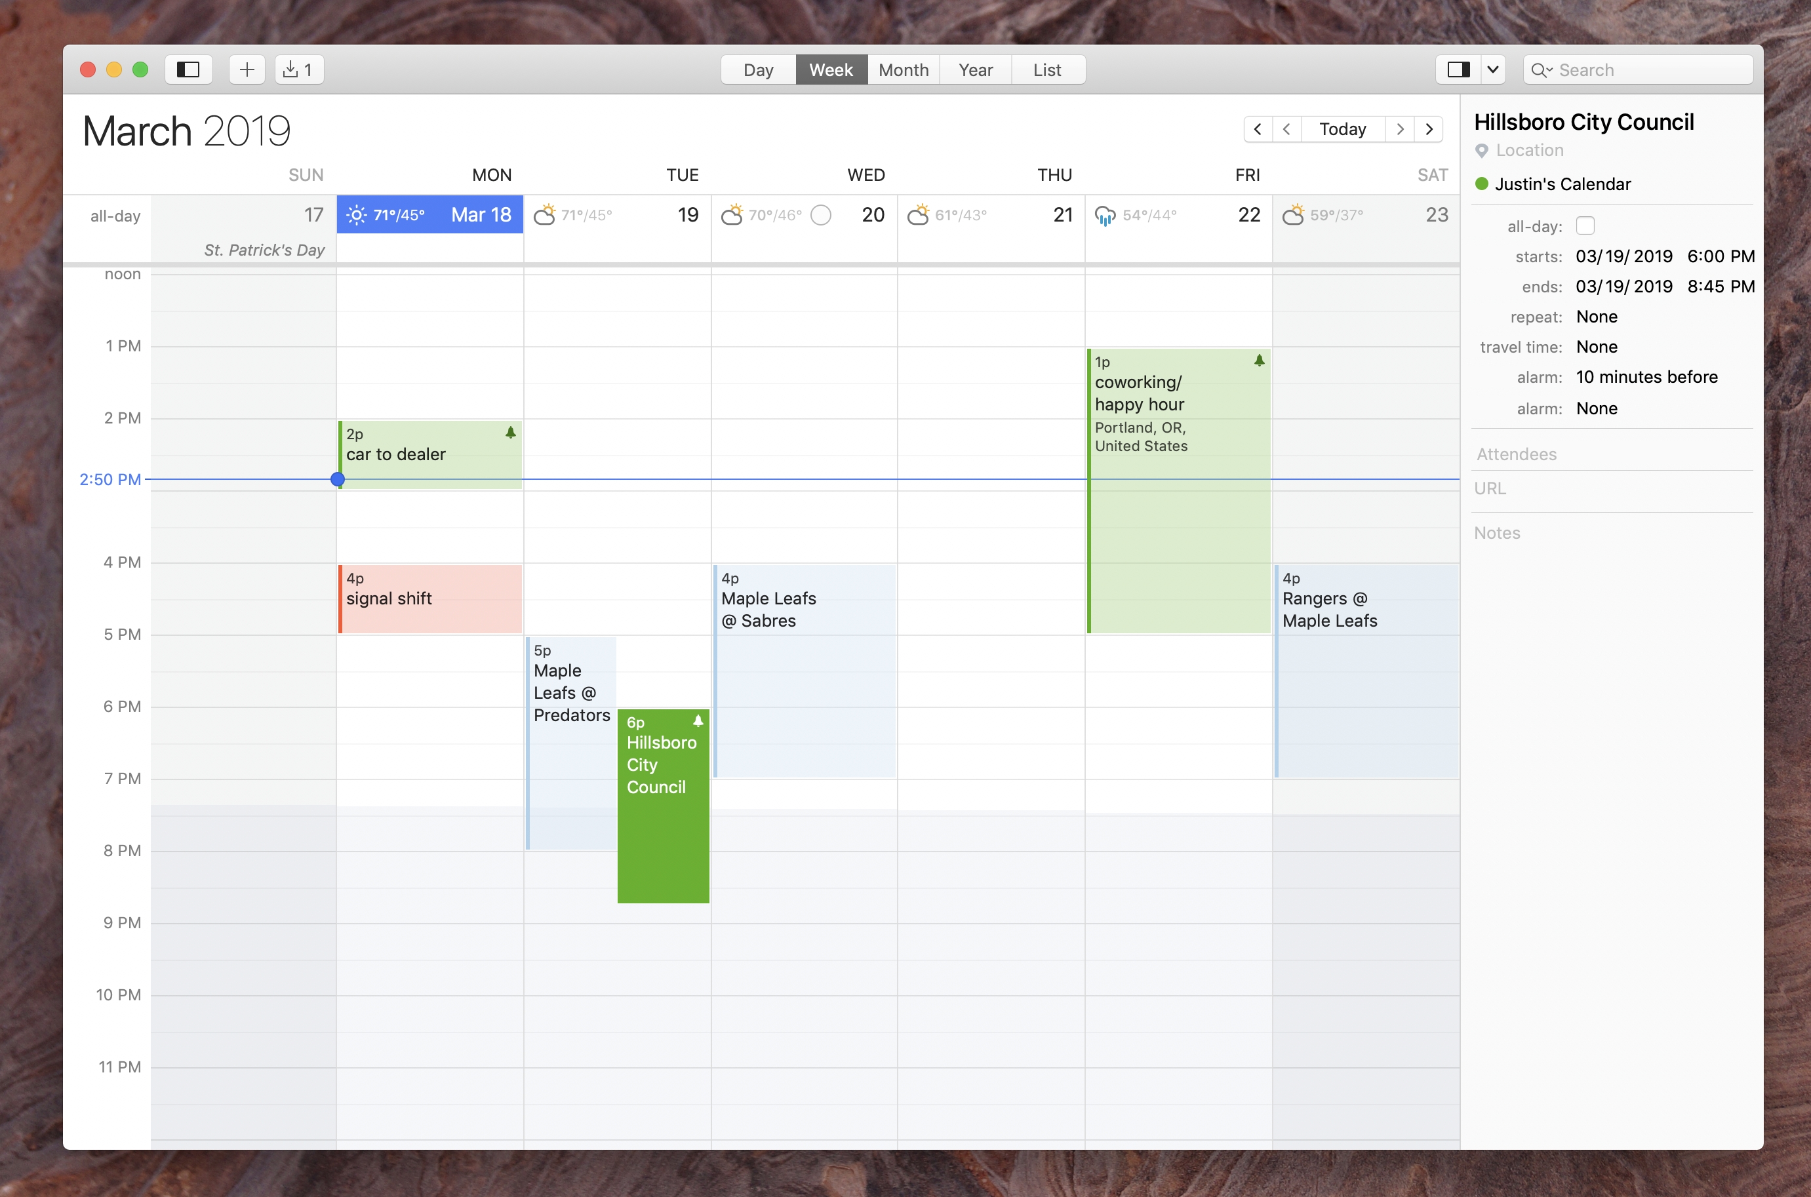Click the calendar sidebar toggle icon

click(188, 68)
